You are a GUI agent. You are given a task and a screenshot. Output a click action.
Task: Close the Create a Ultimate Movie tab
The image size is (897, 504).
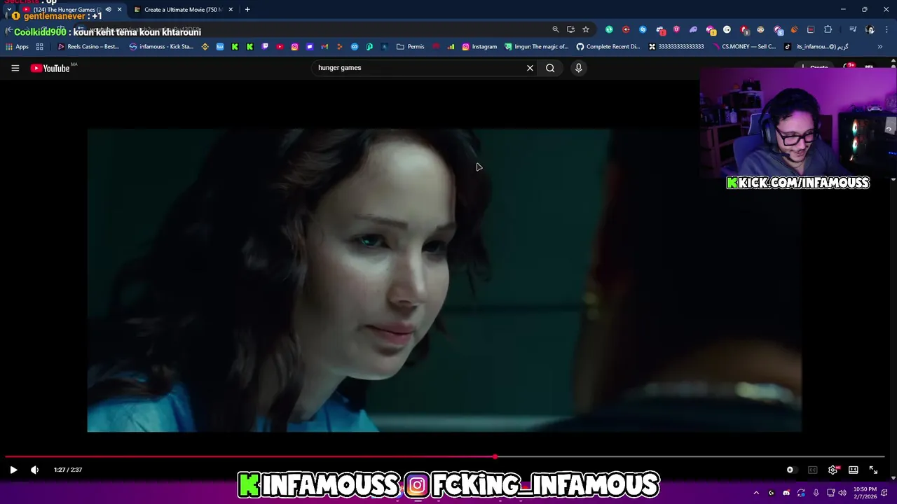(231, 10)
